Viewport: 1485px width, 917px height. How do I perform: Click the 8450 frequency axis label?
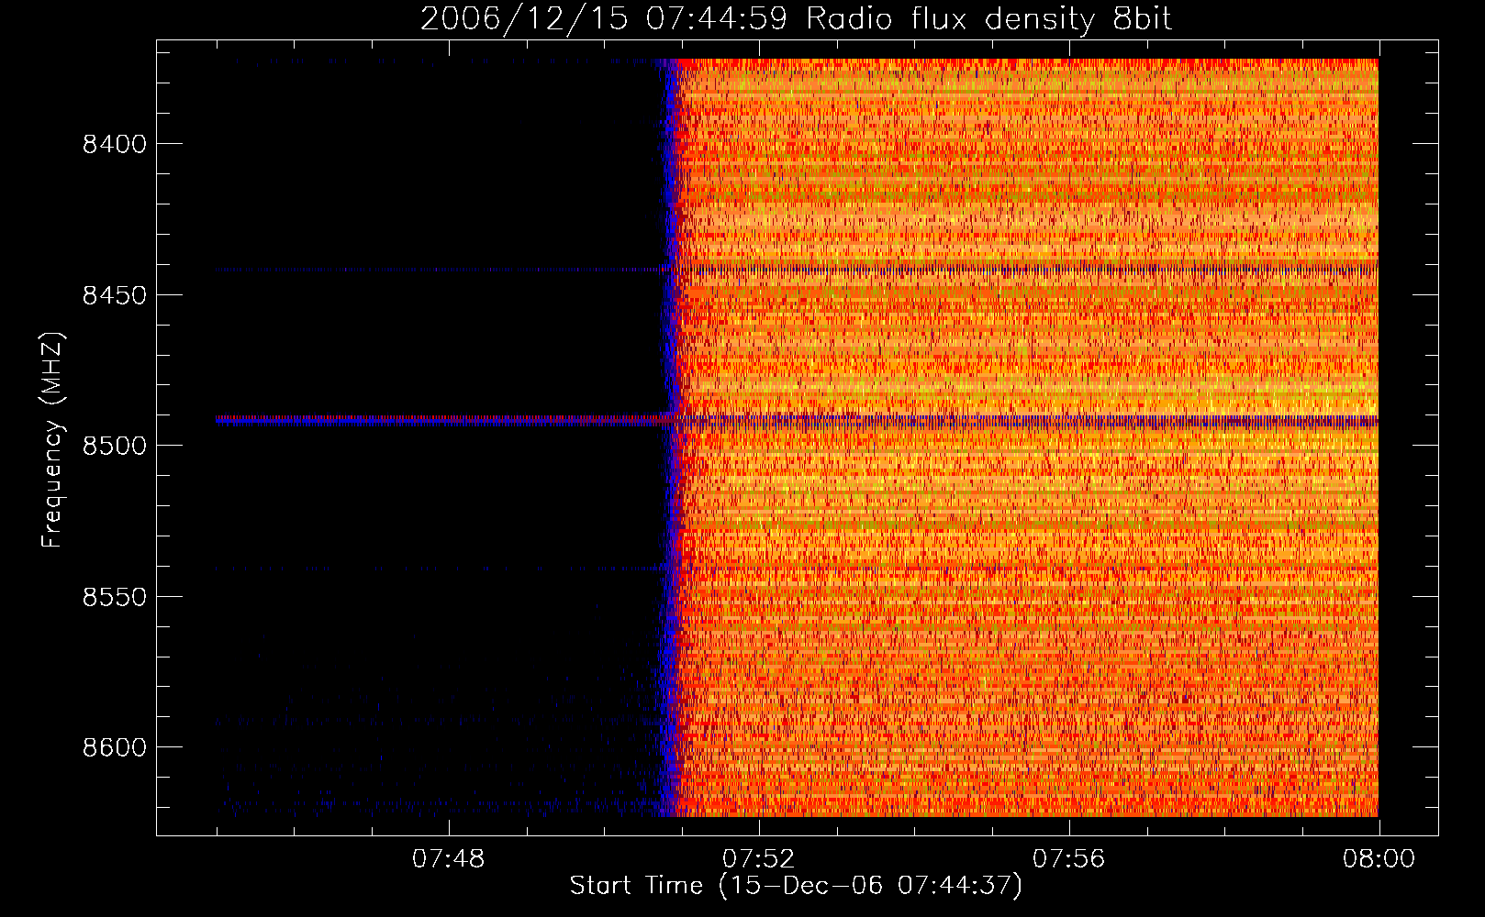[115, 295]
